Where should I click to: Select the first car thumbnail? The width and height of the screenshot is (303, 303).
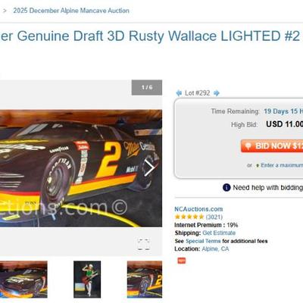pos(23,280)
